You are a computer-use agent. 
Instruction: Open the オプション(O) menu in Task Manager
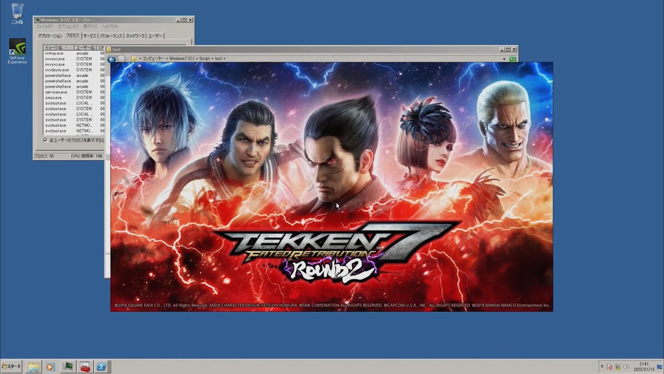(68, 26)
